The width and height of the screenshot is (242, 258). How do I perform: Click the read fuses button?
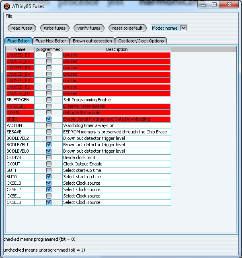(x=22, y=28)
